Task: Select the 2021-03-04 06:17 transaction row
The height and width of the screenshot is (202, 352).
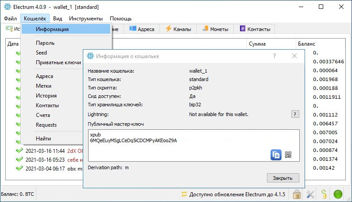Action: click(x=50, y=168)
